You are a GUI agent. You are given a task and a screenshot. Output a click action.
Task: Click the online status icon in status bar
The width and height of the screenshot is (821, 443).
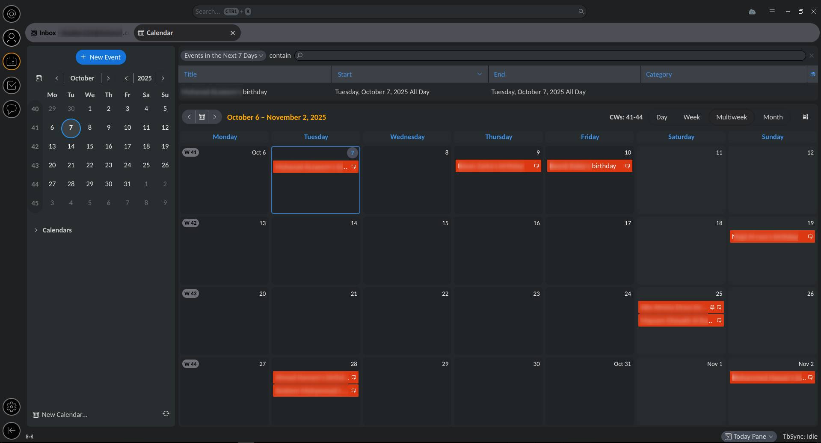(x=30, y=437)
